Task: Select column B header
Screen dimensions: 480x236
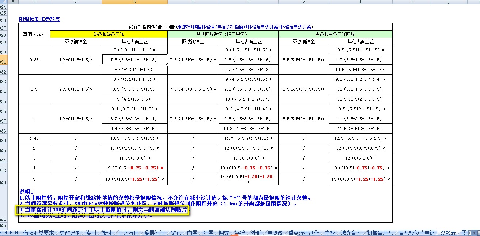Action: [x=34, y=2]
